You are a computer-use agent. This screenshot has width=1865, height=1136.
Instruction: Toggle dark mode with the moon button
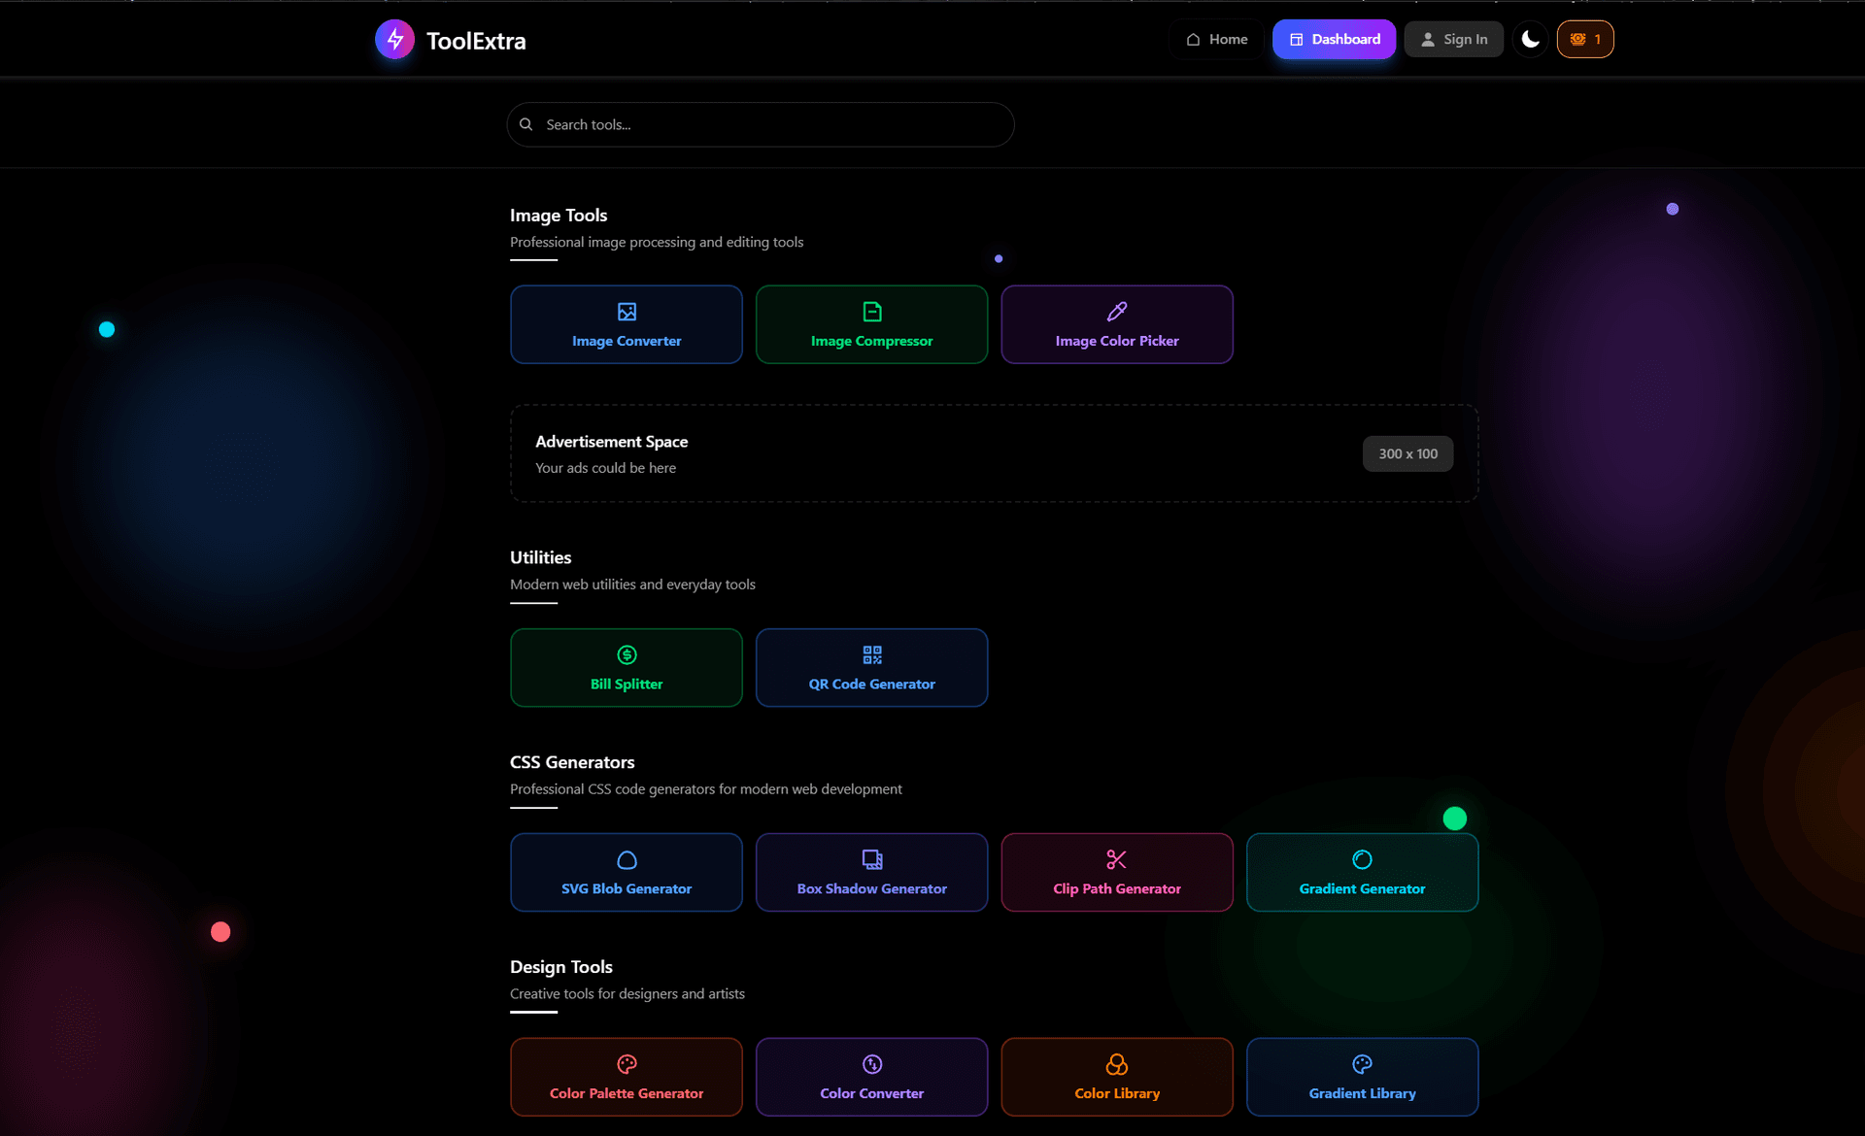click(1530, 39)
